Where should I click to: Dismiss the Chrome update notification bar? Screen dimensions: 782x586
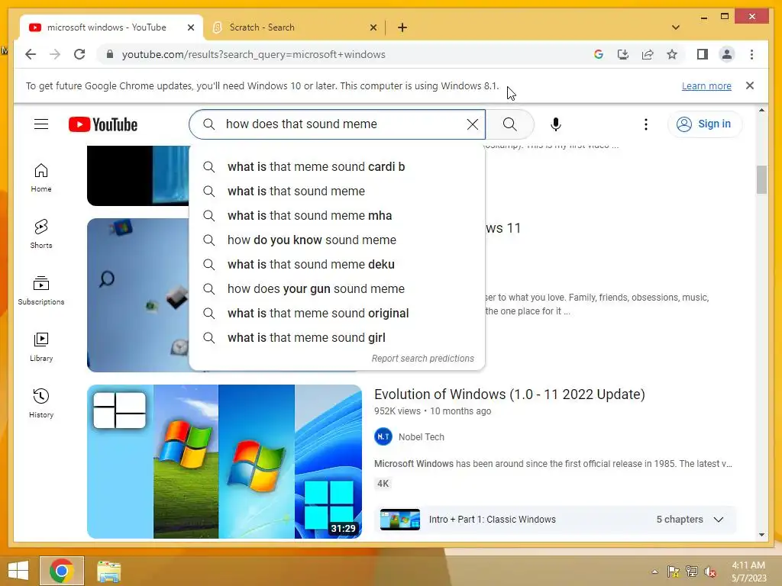coord(750,85)
